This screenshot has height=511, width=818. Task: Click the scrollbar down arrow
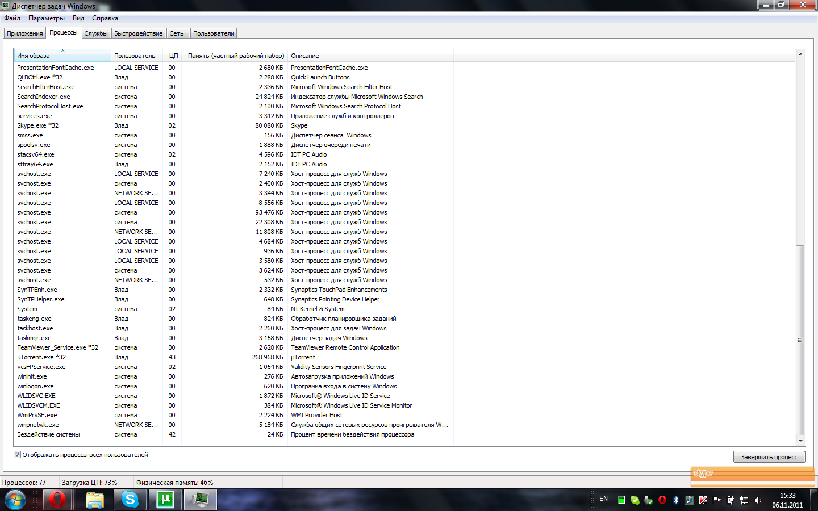[800, 441]
